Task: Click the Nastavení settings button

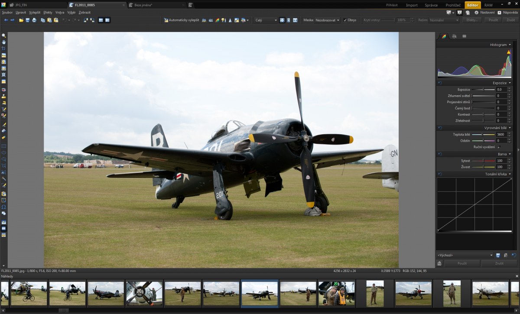Action: coord(484,13)
